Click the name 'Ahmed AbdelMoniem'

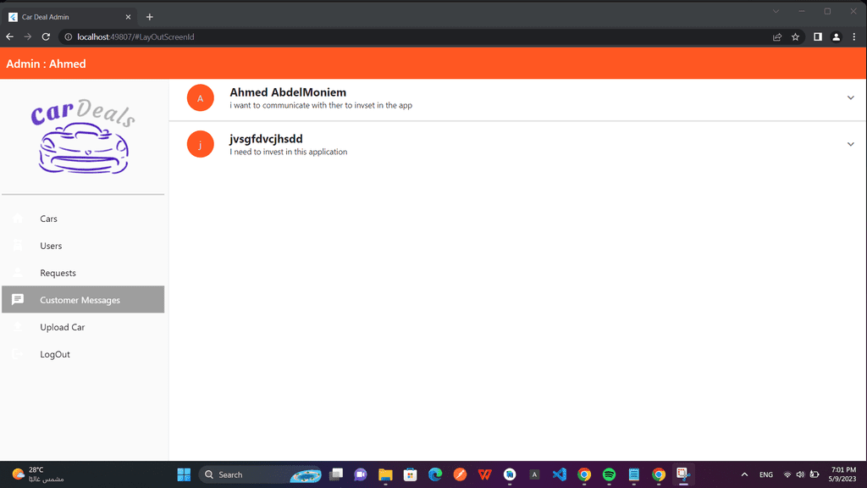click(x=288, y=92)
